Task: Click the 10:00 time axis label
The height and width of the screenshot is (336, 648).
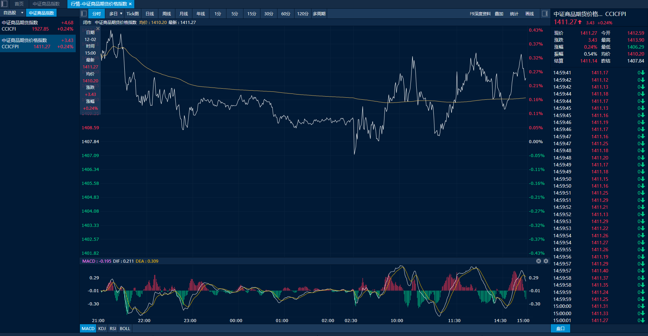Action: pos(397,320)
